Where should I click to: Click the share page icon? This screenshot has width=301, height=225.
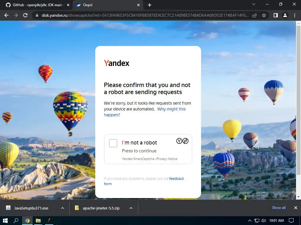click(255, 15)
